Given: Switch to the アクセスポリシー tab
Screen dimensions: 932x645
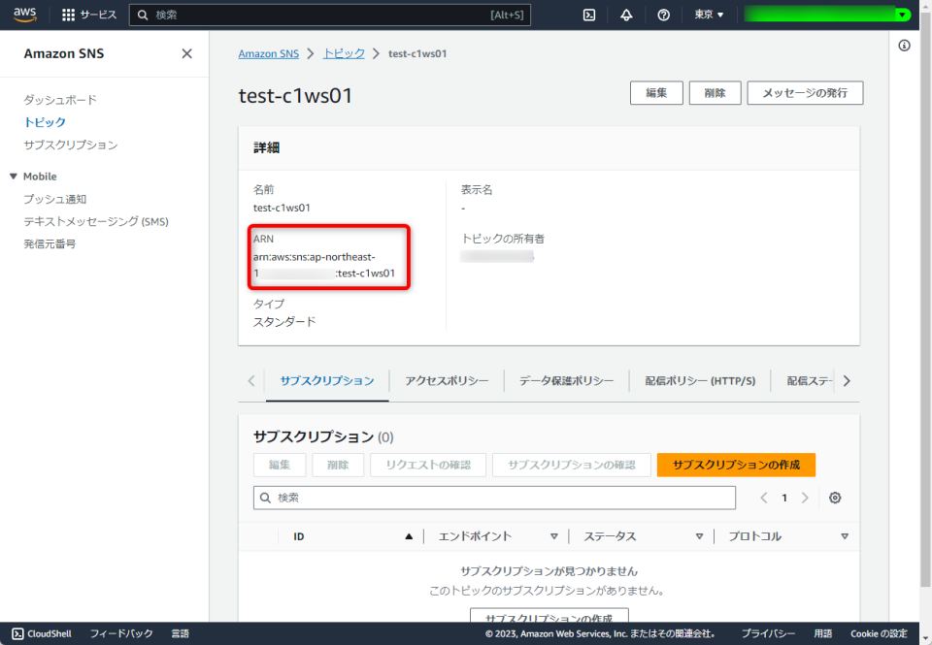Looking at the screenshot, I should [446, 380].
